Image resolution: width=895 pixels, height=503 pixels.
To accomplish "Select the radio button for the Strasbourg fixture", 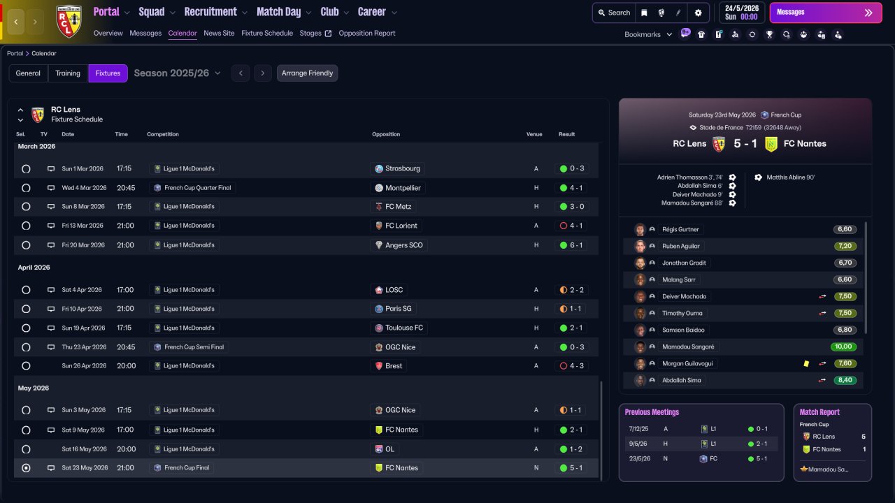I will 26,168.
